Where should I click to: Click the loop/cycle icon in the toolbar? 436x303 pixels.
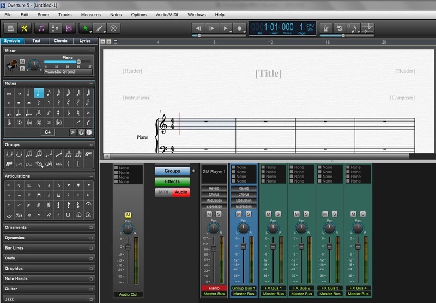[x=340, y=28]
